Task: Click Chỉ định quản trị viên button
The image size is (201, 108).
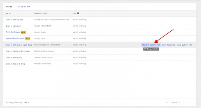Action: point(151,45)
